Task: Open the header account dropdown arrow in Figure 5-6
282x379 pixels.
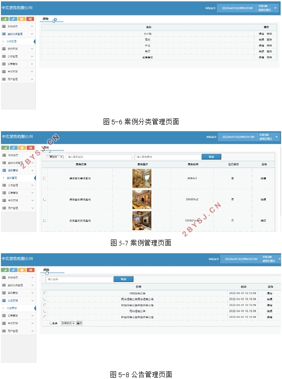Action: pos(275,8)
